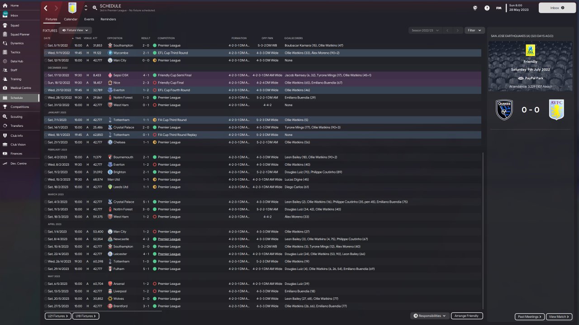Open the Filter dropdown
The width and height of the screenshot is (579, 325).
(x=475, y=30)
